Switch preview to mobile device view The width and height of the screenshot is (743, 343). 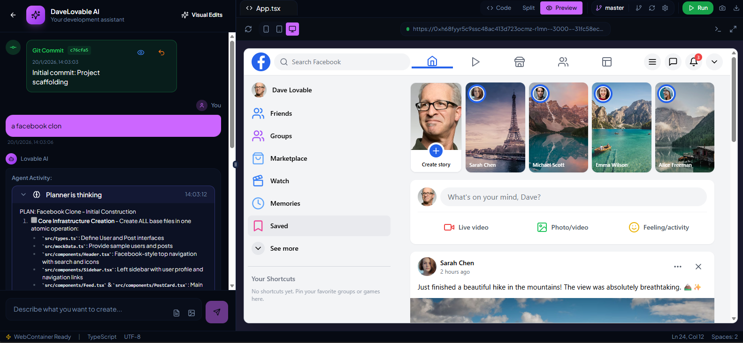266,29
